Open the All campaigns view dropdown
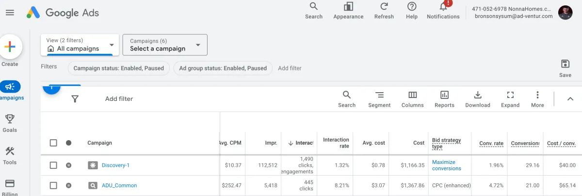This screenshot has height=196, width=582. [x=80, y=45]
